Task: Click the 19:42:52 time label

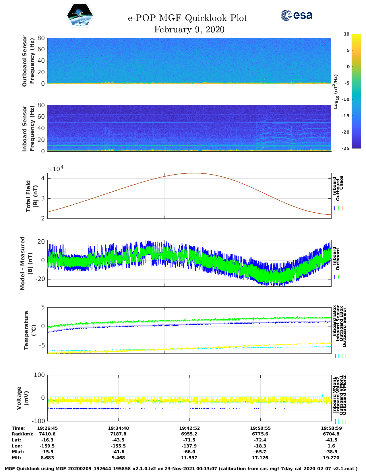Action: click(x=189, y=428)
